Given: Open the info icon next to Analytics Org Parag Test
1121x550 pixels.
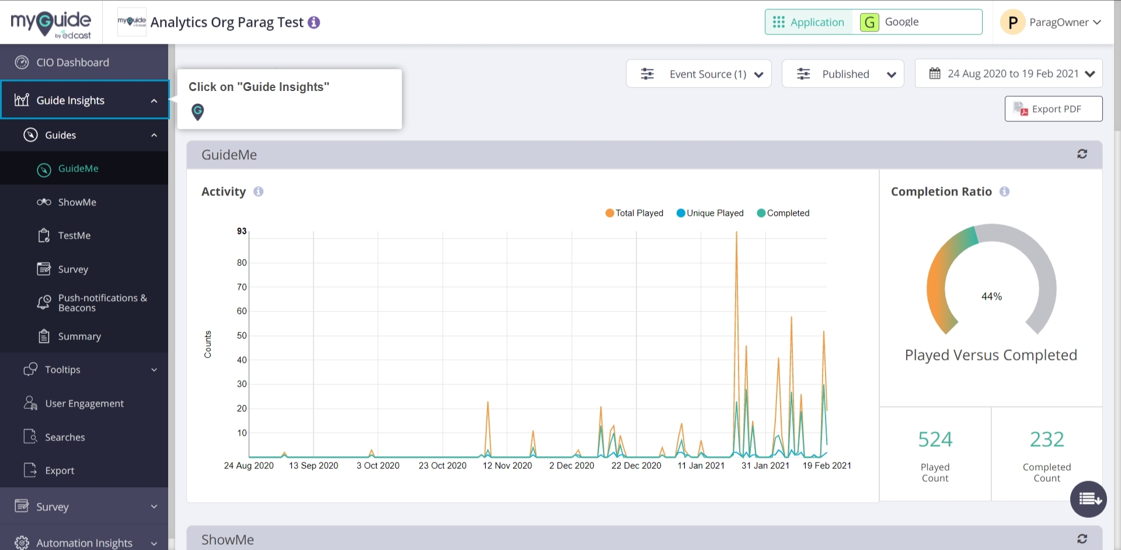Looking at the screenshot, I should pyautogui.click(x=314, y=22).
